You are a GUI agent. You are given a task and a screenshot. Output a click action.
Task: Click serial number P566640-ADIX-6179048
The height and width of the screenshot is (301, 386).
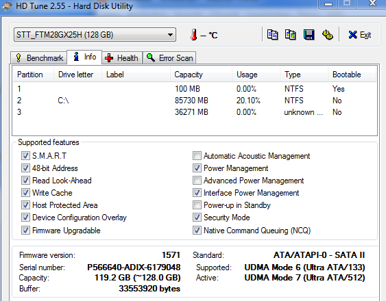tap(134, 267)
